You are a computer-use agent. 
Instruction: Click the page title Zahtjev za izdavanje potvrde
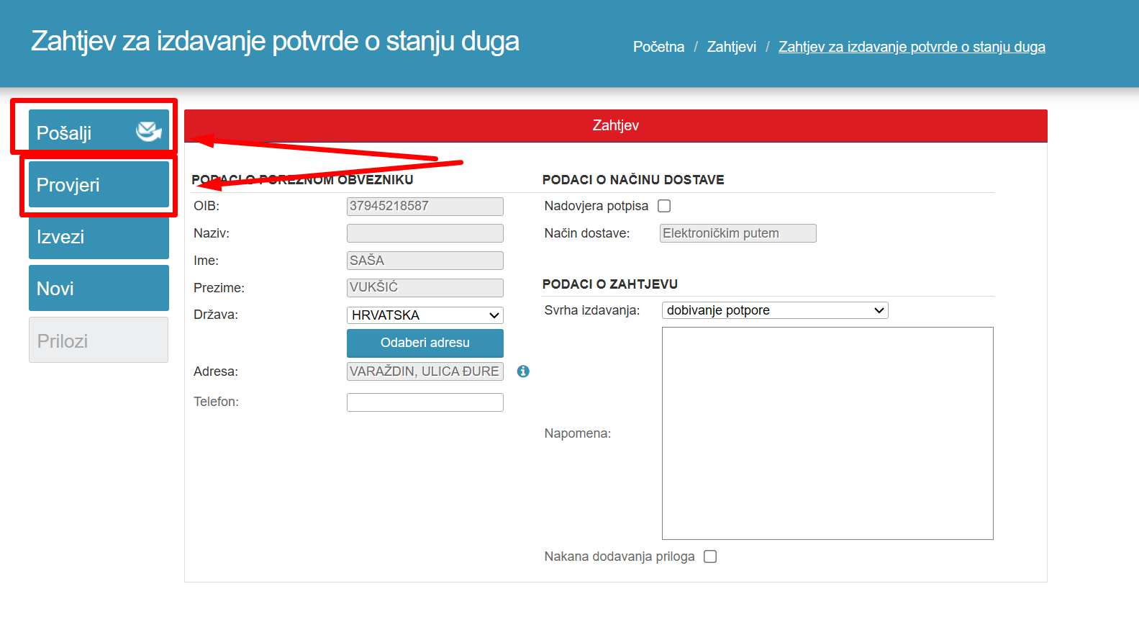pyautogui.click(x=275, y=42)
